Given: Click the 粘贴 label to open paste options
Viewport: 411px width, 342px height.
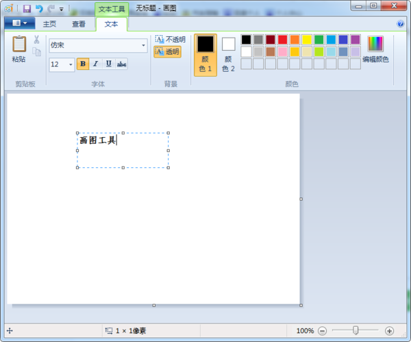Looking at the screenshot, I should 18,60.
